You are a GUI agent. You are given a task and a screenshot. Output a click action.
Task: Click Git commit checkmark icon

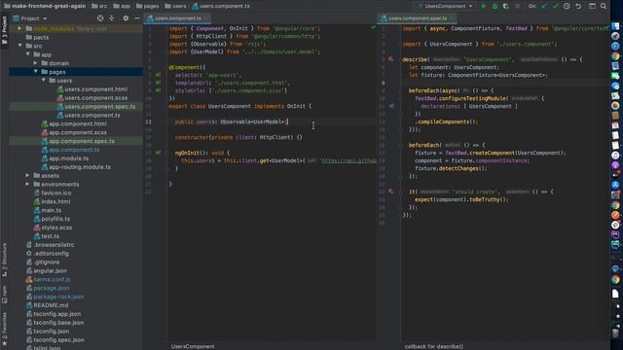[x=556, y=6]
